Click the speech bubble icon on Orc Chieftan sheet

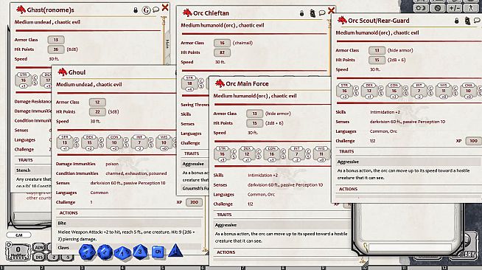(x=322, y=13)
